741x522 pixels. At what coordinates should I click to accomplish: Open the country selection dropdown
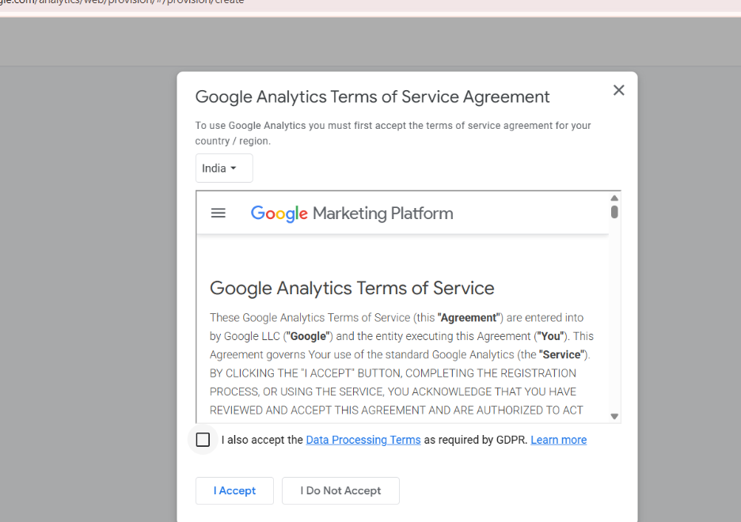223,168
